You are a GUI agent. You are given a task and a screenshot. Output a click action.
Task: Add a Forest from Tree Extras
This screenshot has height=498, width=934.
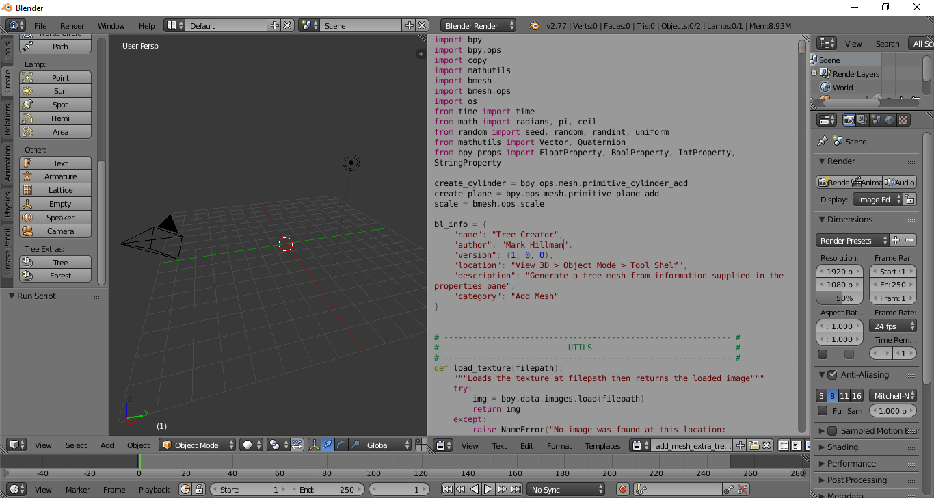click(55, 275)
